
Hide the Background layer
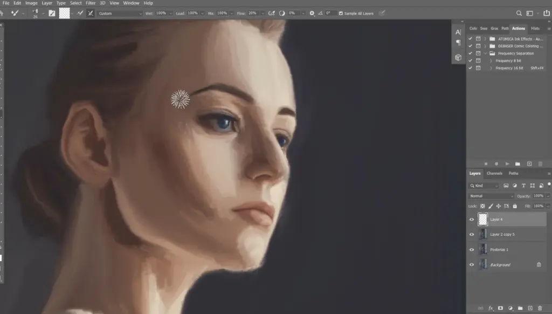tap(472, 264)
